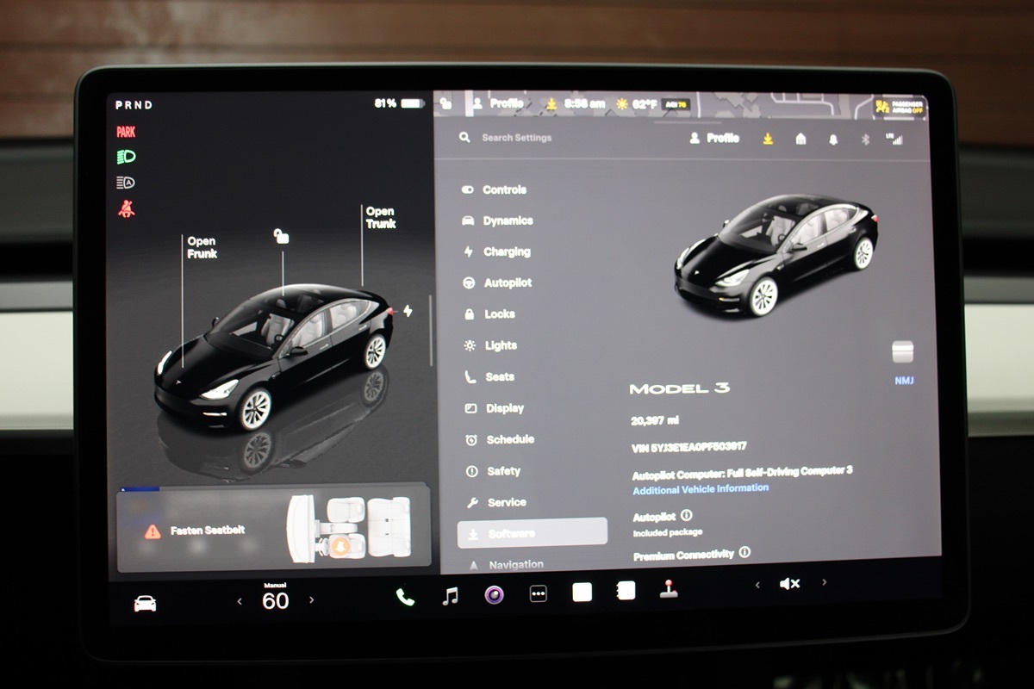
Task: Launch the purple camera app
Action: [494, 594]
